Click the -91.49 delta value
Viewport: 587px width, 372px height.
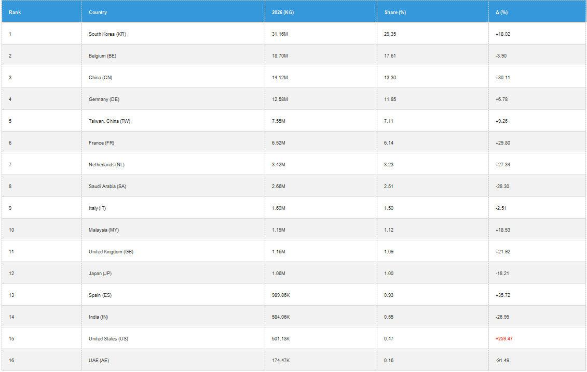click(502, 361)
